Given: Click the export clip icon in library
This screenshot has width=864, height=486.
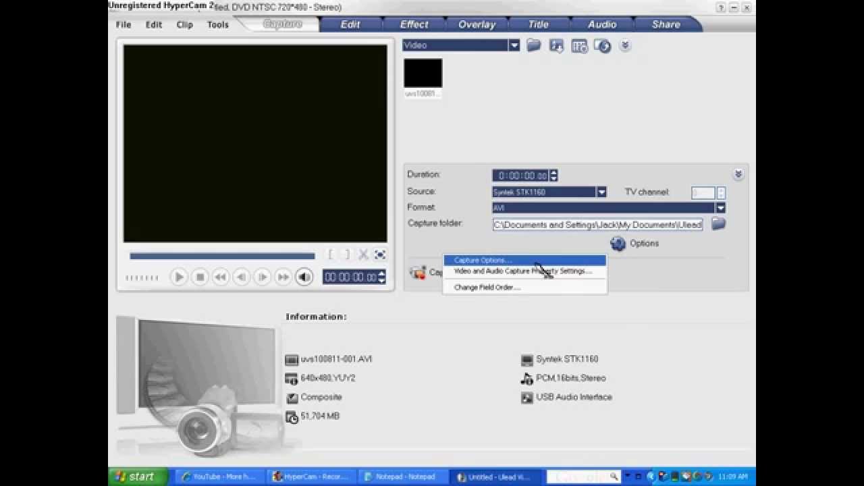Looking at the screenshot, I should (x=602, y=45).
